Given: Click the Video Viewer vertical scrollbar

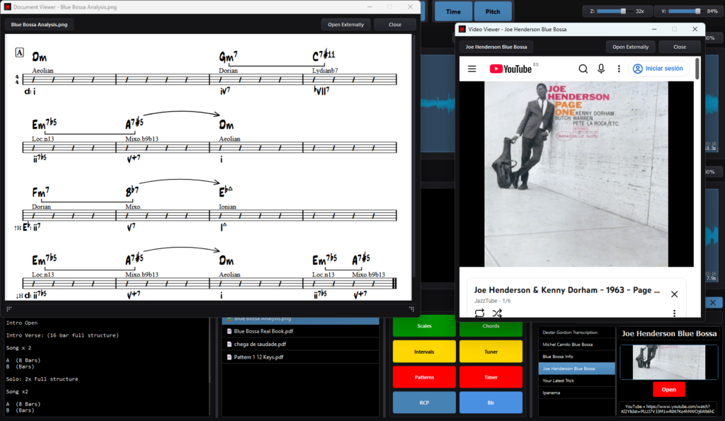Looking at the screenshot, I should tap(697, 69).
